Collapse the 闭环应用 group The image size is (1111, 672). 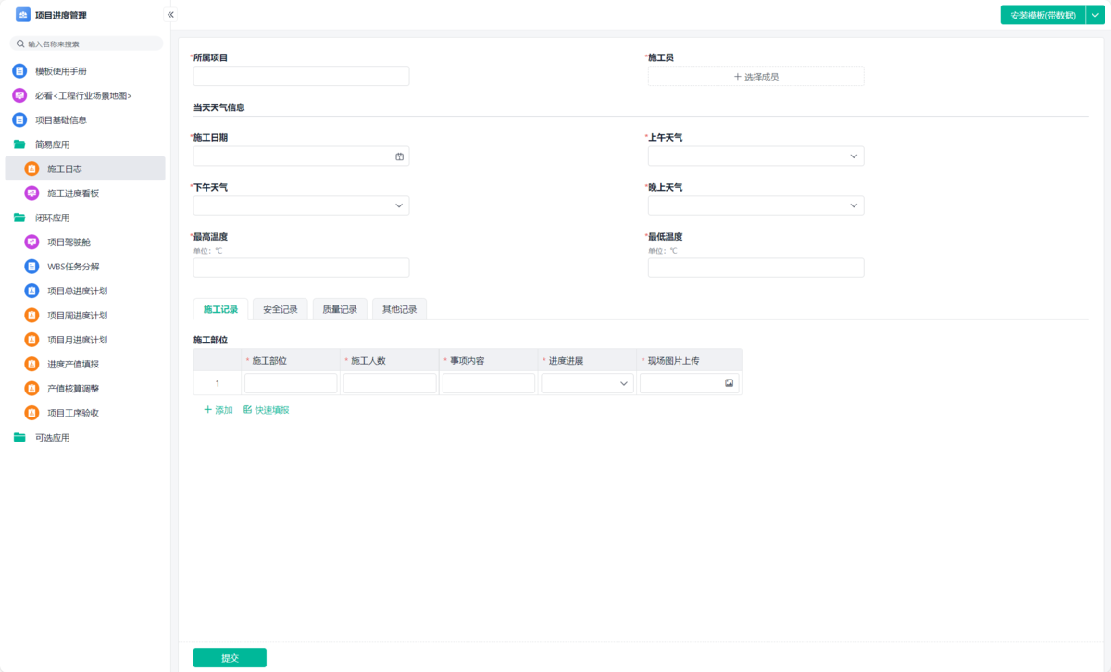(85, 218)
